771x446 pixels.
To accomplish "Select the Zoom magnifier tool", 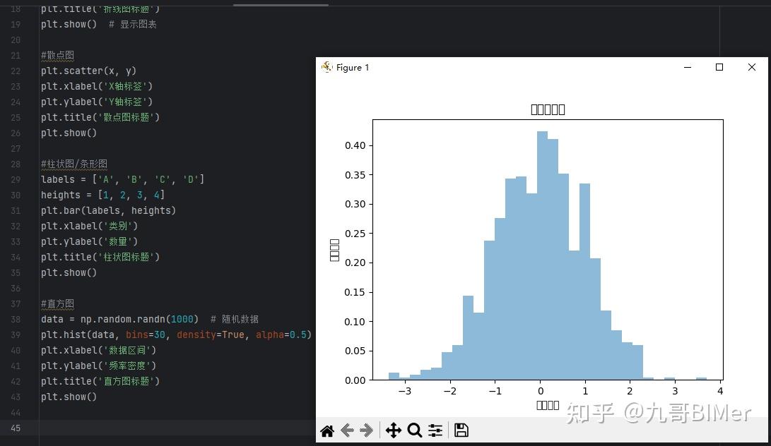I will (415, 430).
